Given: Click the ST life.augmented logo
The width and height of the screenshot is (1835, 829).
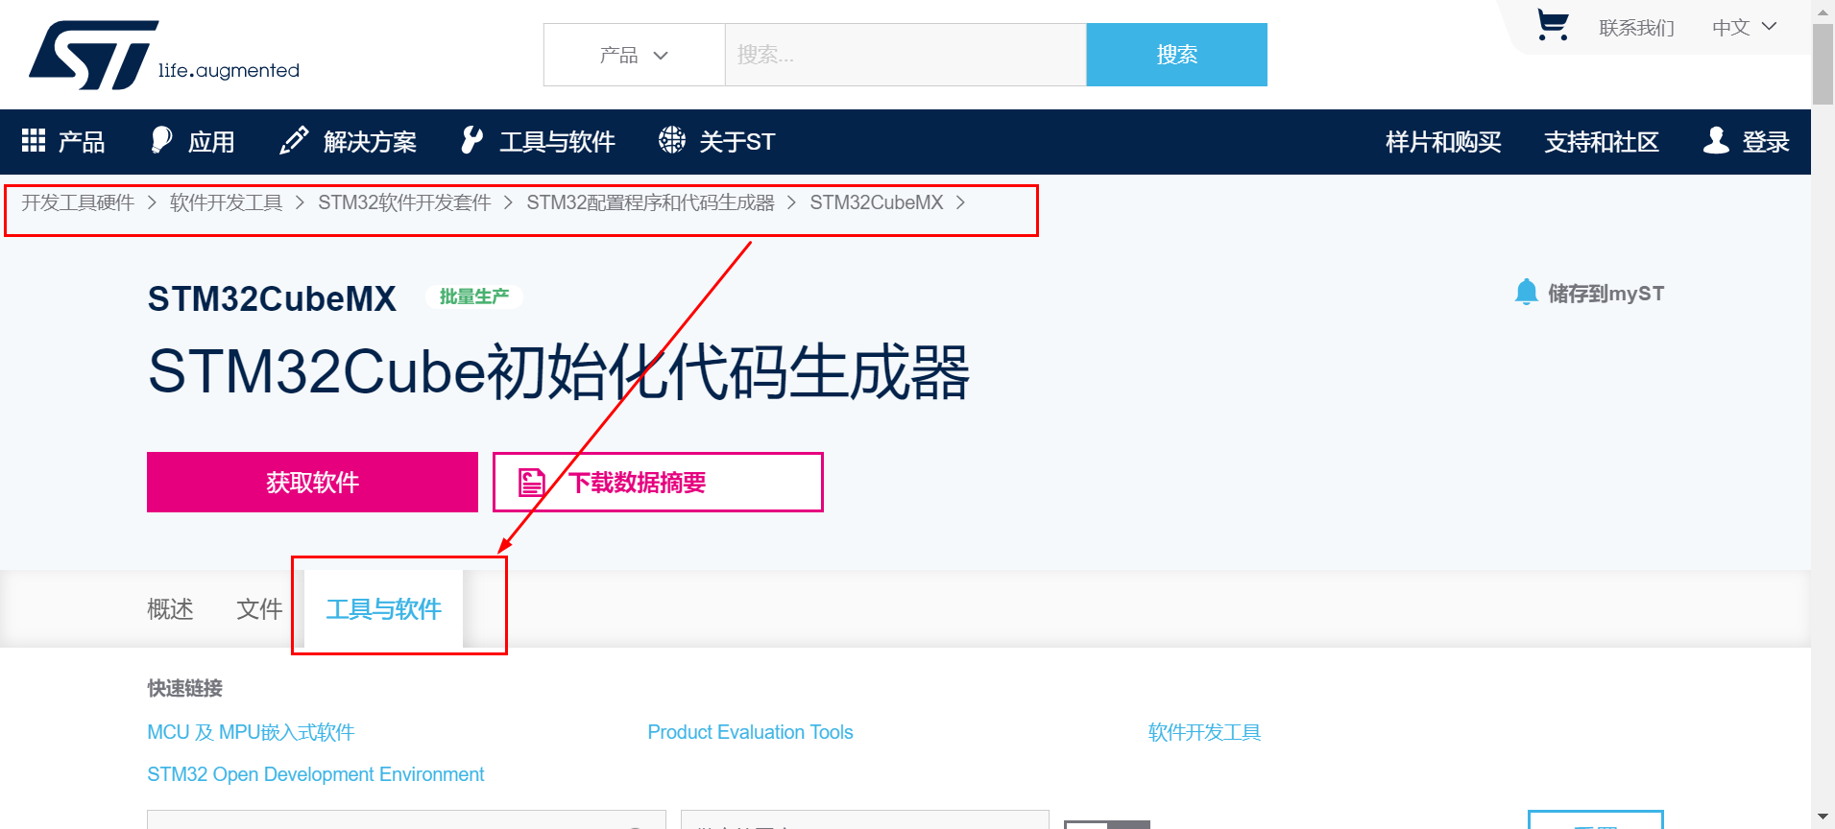Looking at the screenshot, I should [164, 55].
